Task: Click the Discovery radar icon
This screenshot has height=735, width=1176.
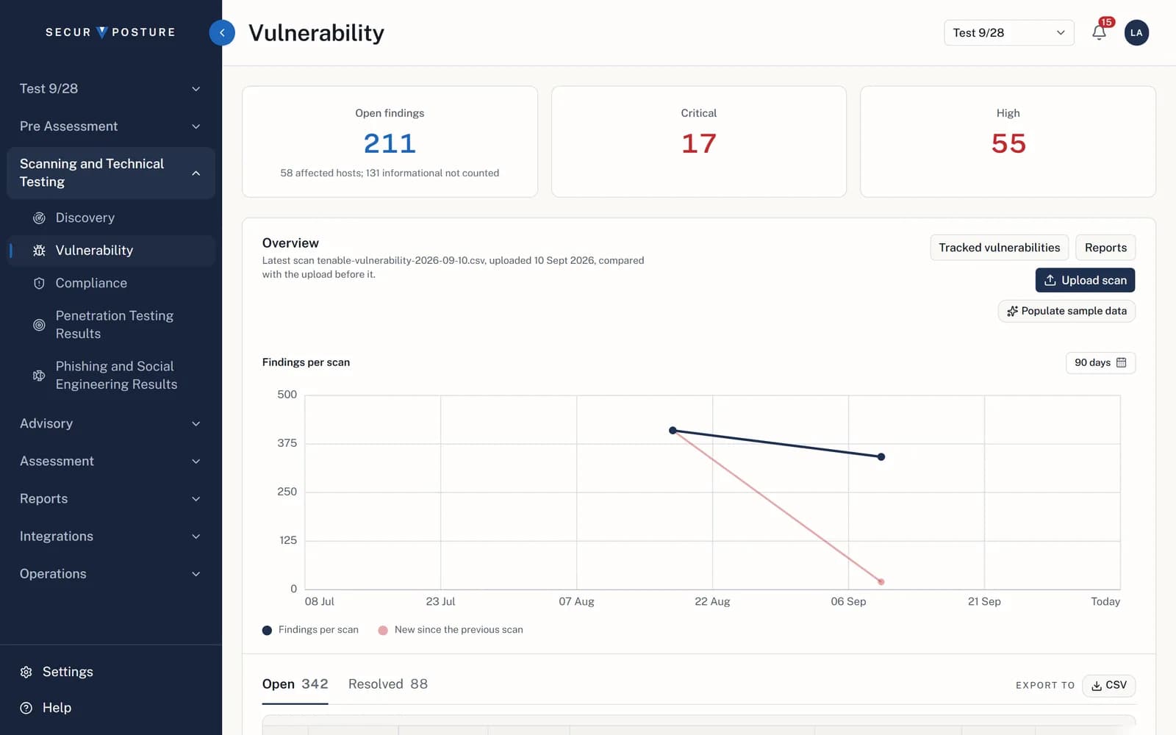Action: click(x=40, y=218)
